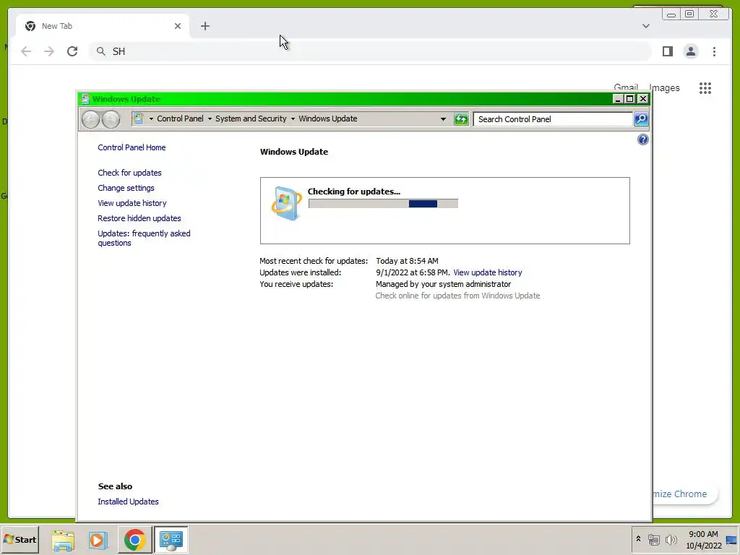Open the blue help question mark
The image size is (740, 555).
(642, 139)
